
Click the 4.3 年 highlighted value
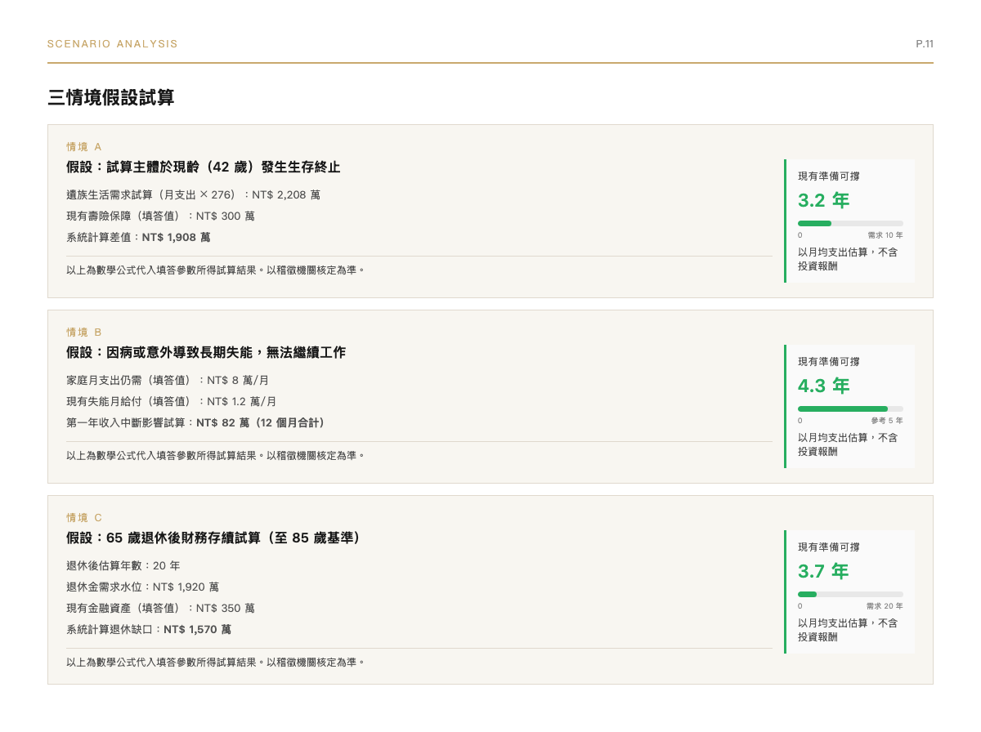pos(823,386)
